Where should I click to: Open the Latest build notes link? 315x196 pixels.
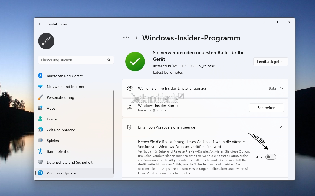pyautogui.click(x=168, y=72)
